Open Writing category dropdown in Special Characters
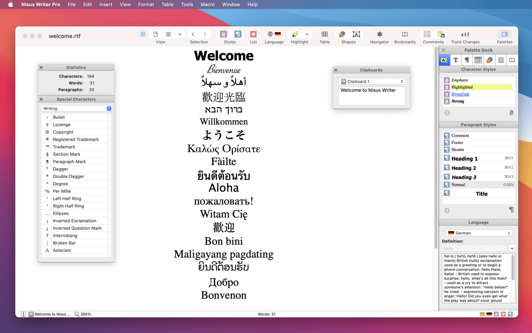Image resolution: width=532 pixels, height=333 pixels. (76, 108)
